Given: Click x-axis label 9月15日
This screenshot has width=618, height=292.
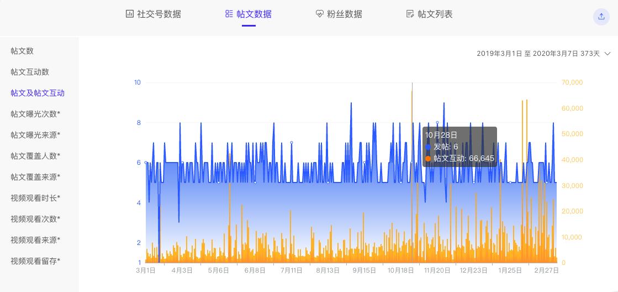Looking at the screenshot, I should click(364, 270).
